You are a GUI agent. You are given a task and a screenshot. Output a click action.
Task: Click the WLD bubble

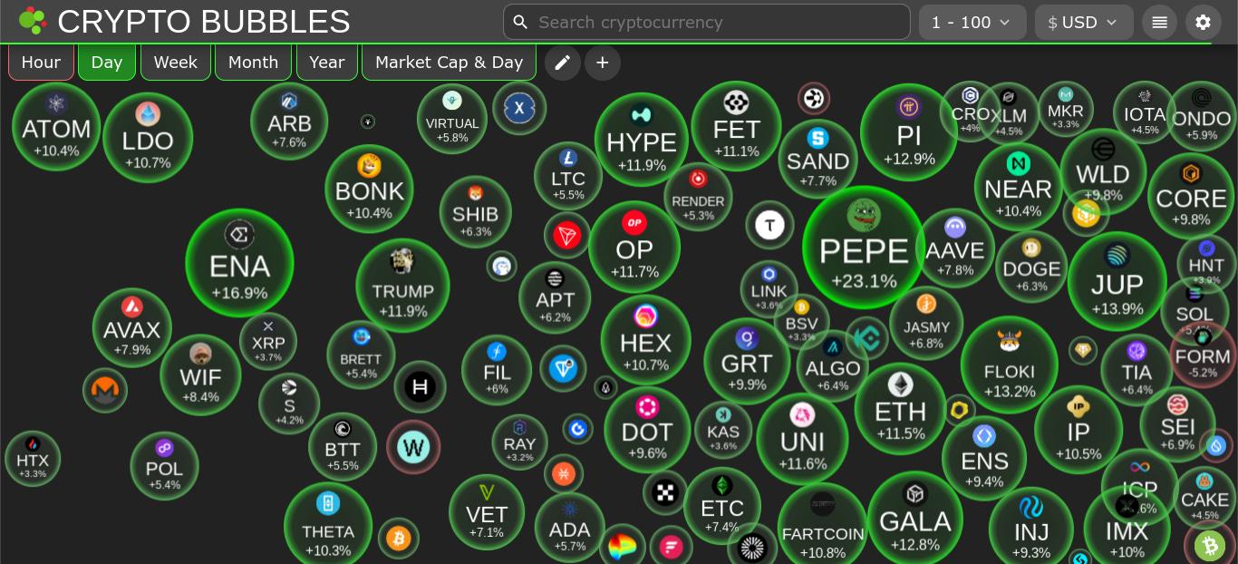click(x=1103, y=171)
